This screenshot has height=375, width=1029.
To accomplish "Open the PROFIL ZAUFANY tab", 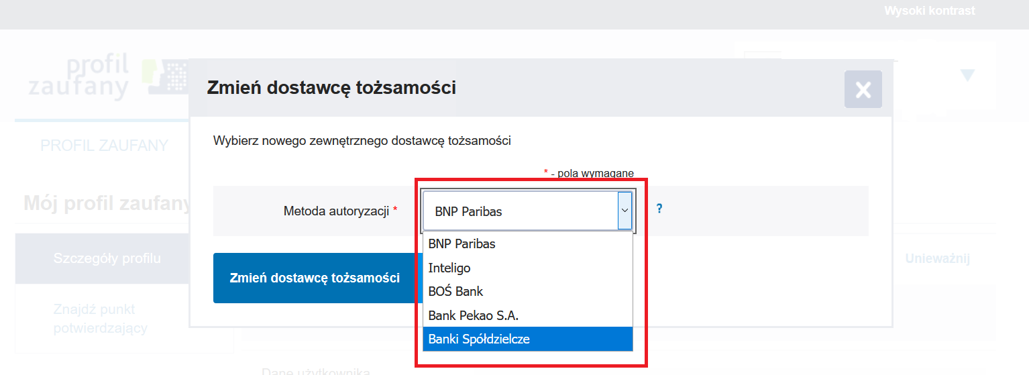I will point(104,146).
